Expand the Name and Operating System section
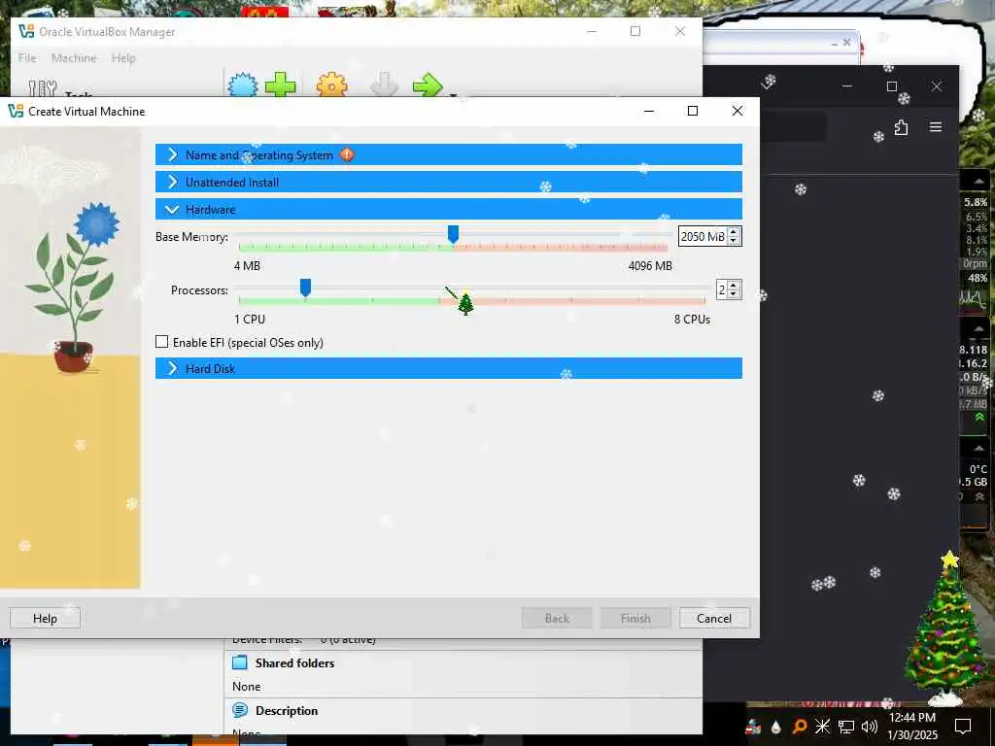This screenshot has width=995, height=746. pos(449,154)
